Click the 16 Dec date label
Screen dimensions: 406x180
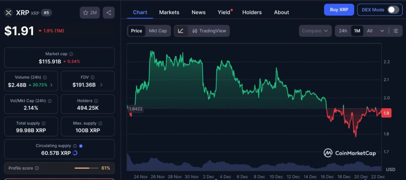pos(326,177)
